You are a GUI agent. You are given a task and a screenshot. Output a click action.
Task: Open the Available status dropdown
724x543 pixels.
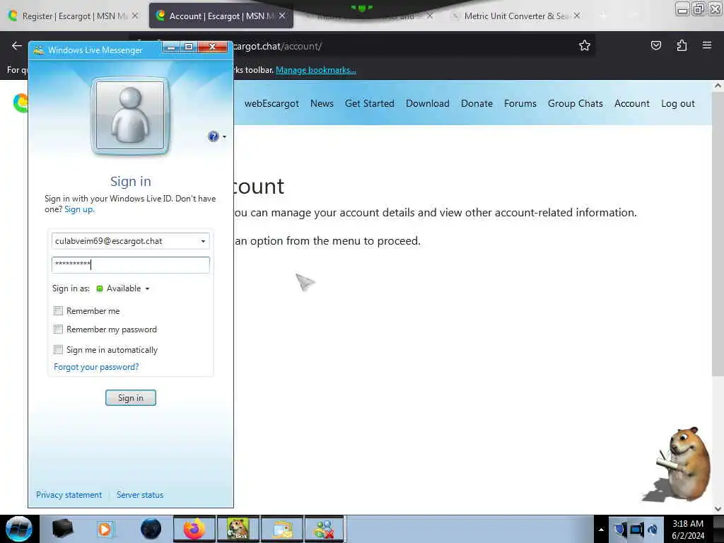[123, 288]
